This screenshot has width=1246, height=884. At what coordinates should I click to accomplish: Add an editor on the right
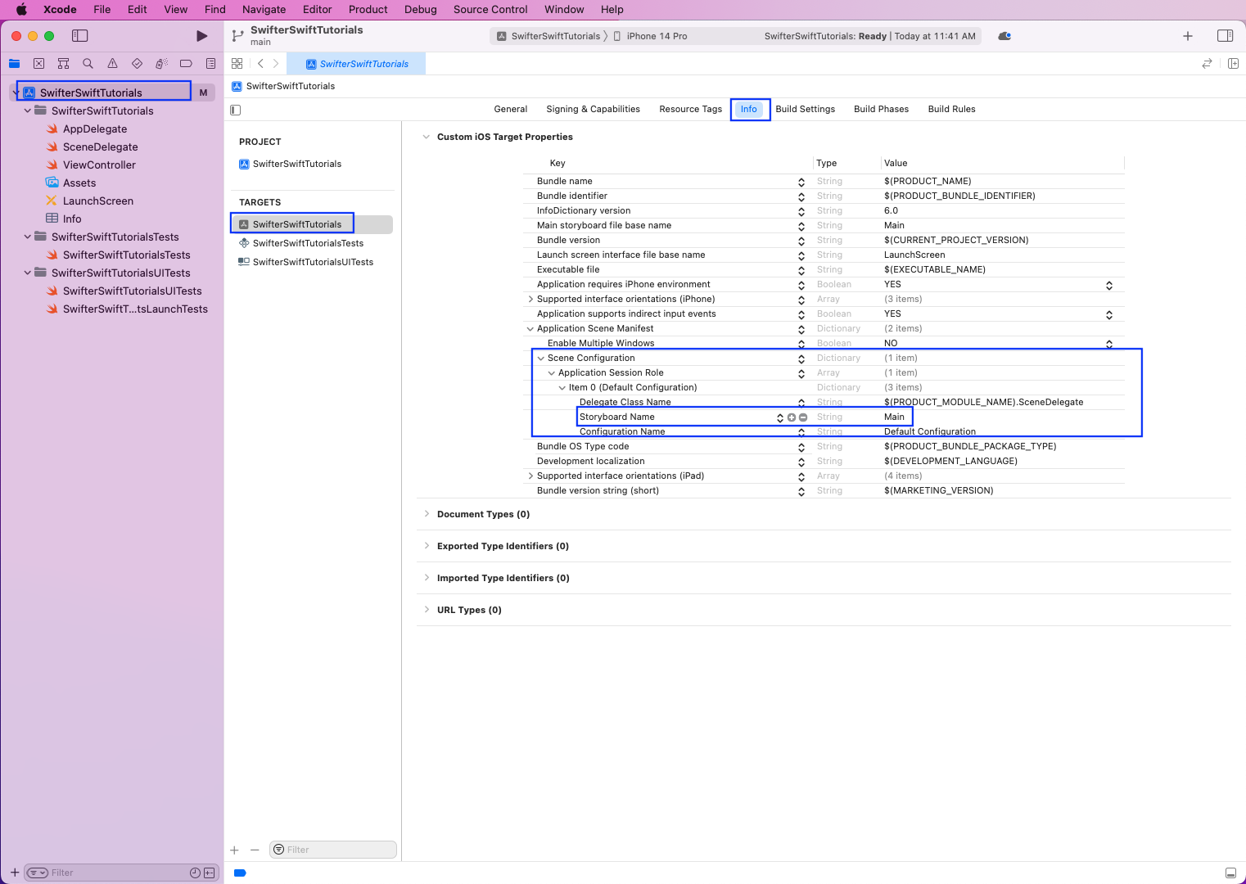(1233, 64)
